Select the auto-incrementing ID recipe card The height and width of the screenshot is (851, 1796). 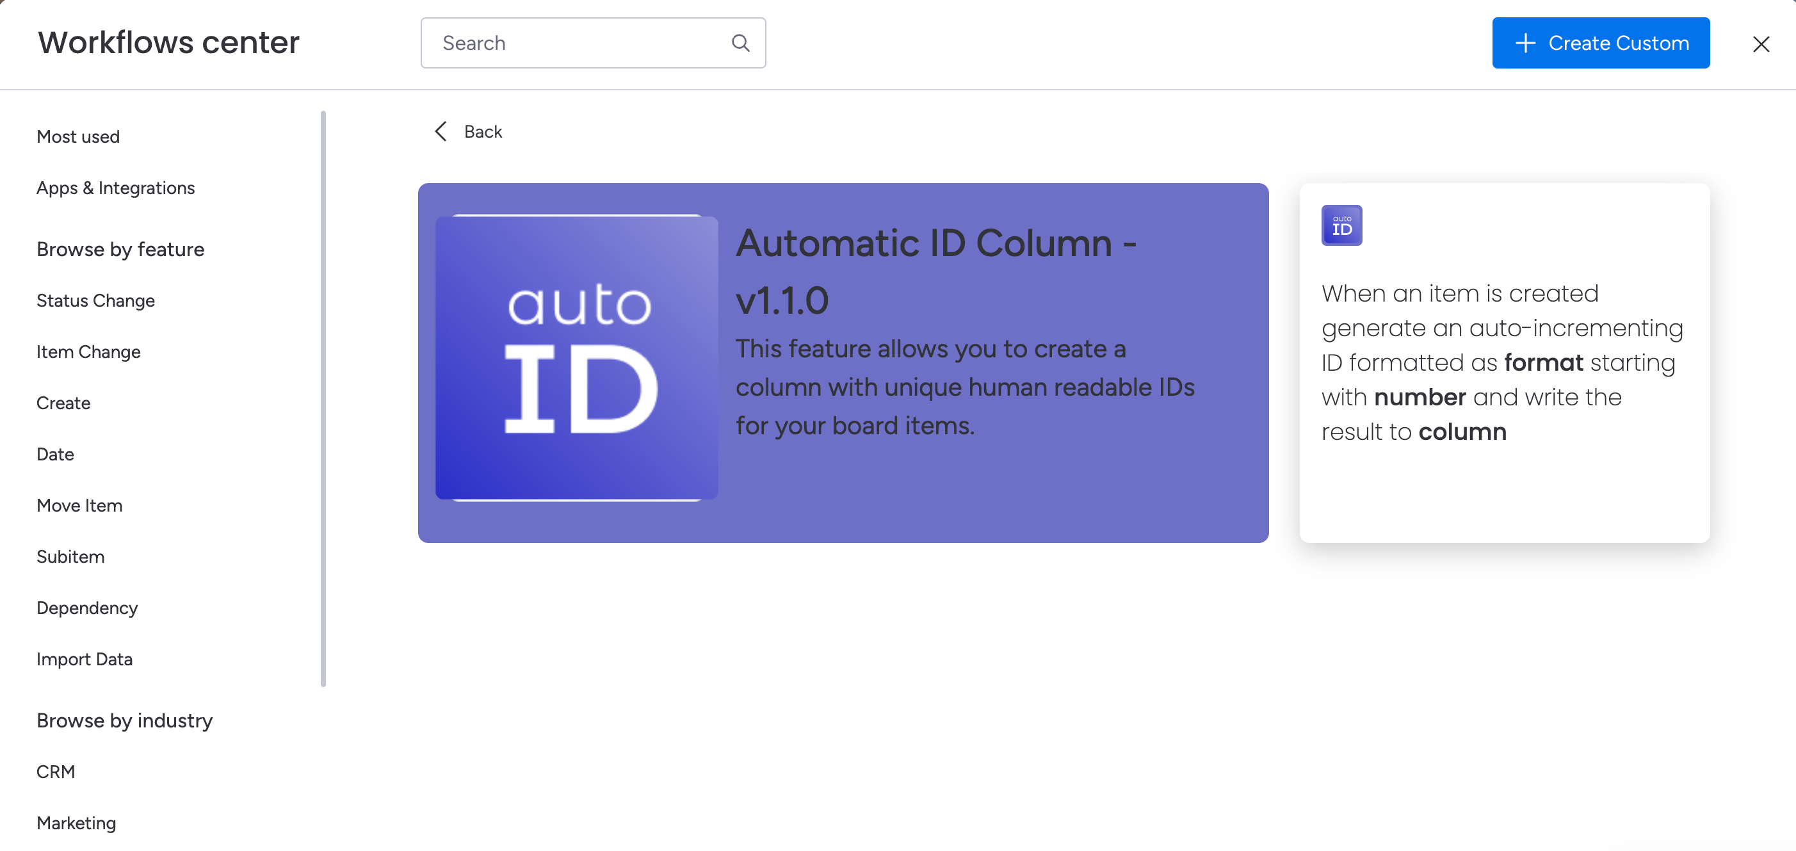[x=1503, y=362]
